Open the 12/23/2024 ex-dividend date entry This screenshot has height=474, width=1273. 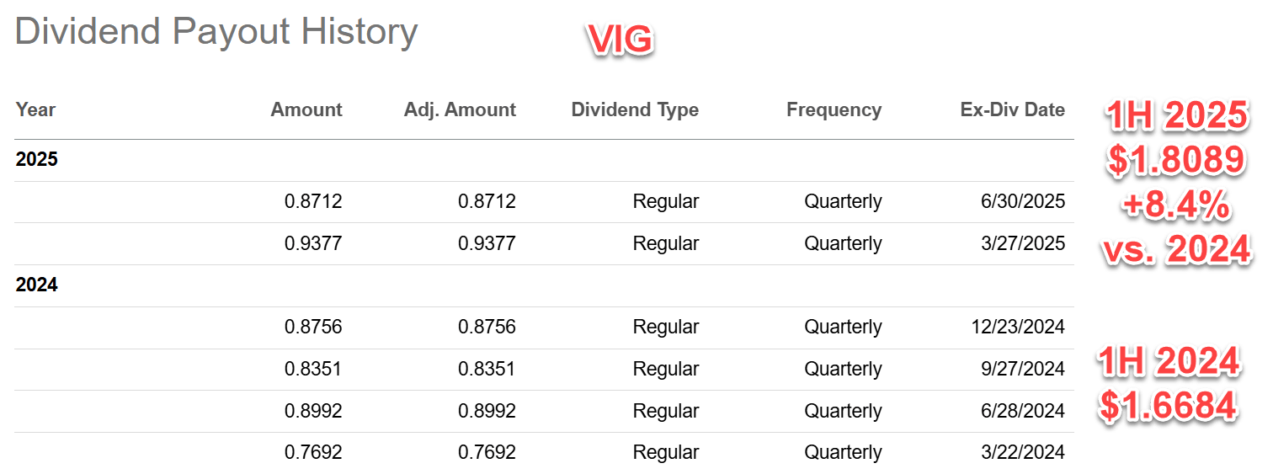point(1019,327)
